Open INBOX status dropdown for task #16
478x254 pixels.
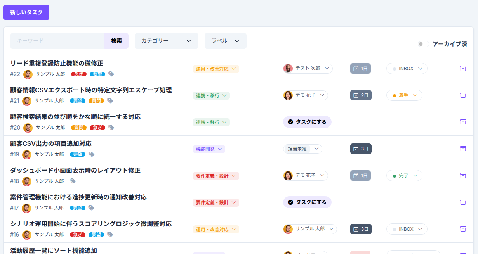coord(407,229)
